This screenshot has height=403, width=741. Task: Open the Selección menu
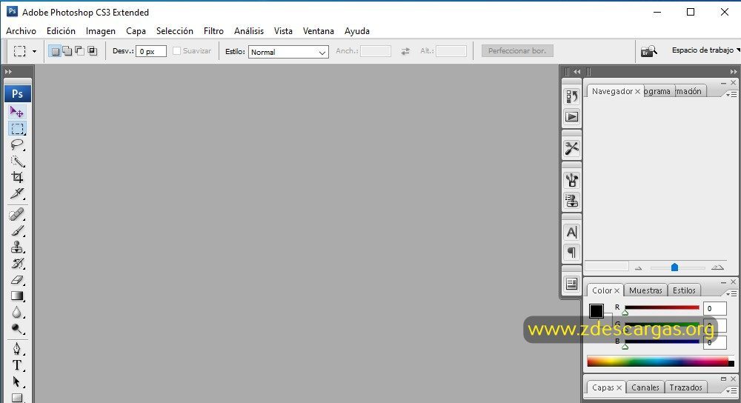point(174,31)
